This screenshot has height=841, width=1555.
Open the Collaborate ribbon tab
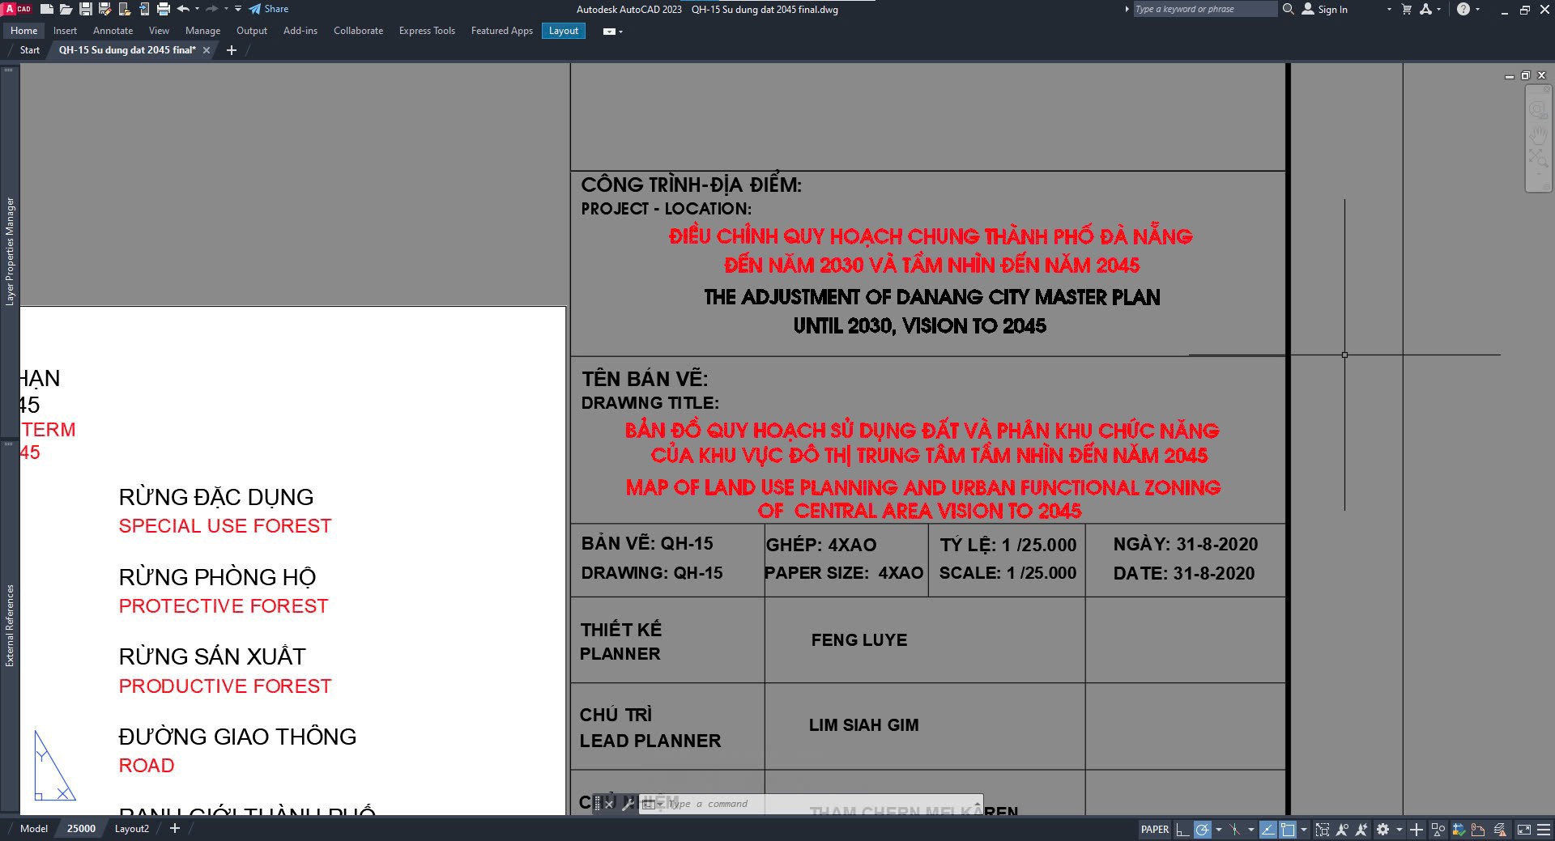pos(358,31)
